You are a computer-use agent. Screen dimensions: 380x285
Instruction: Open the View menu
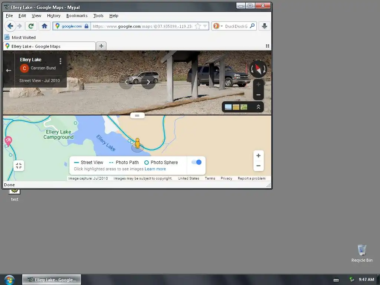[x=36, y=16]
